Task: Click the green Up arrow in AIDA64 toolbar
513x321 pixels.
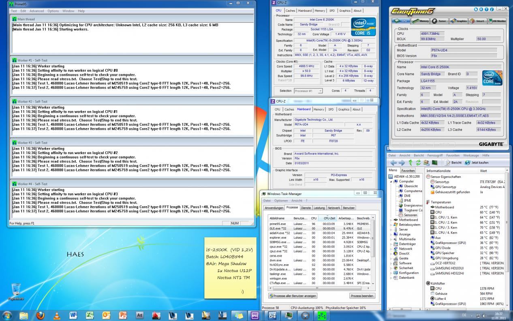Action: [x=410, y=163]
